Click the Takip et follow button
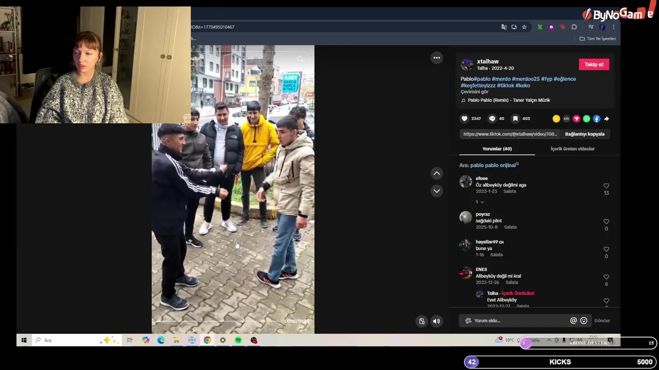 pyautogui.click(x=594, y=64)
